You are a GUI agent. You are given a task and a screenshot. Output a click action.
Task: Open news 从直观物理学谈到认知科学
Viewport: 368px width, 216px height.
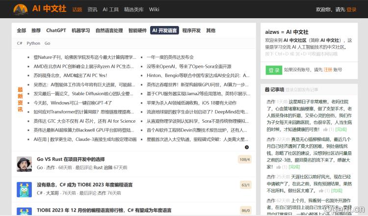coord(198,121)
